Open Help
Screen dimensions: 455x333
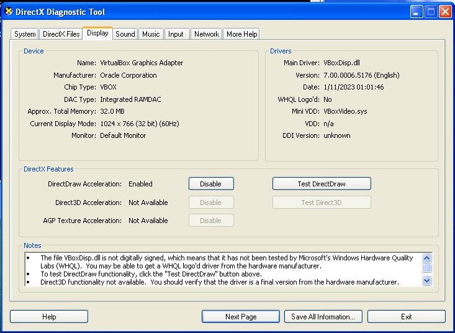(49, 316)
